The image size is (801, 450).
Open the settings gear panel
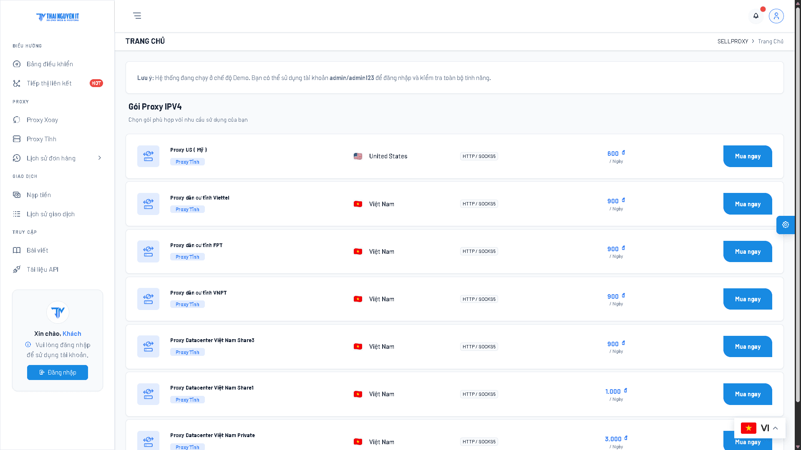click(x=786, y=225)
